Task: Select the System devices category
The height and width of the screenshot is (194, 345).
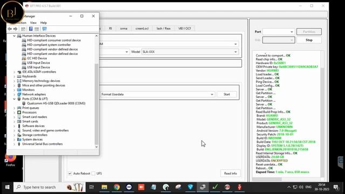Action: (x=32, y=140)
